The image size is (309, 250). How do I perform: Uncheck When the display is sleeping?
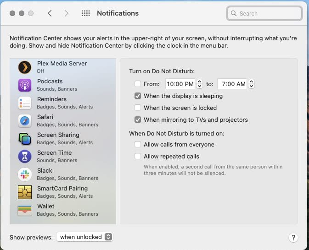point(138,96)
